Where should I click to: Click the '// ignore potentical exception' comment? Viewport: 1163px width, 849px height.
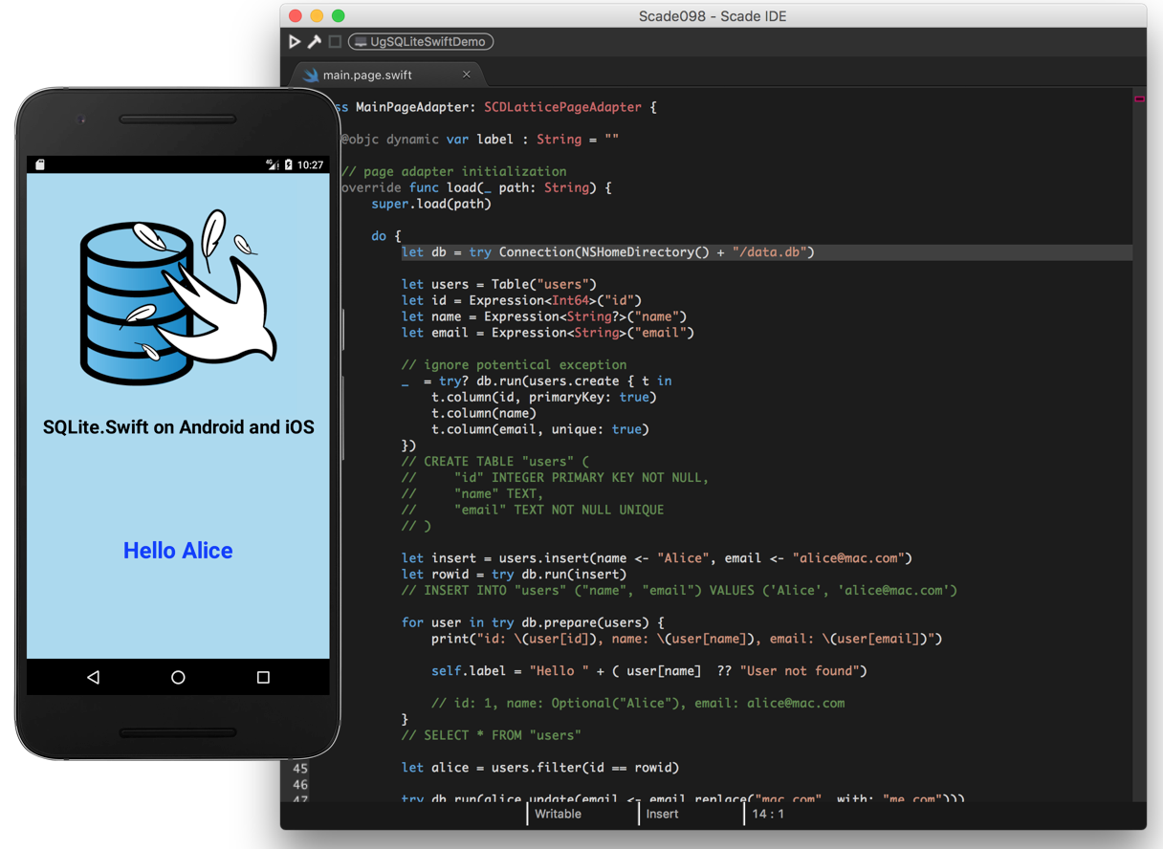[x=515, y=364]
